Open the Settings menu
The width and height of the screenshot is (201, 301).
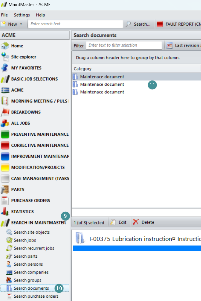[x=22, y=15]
